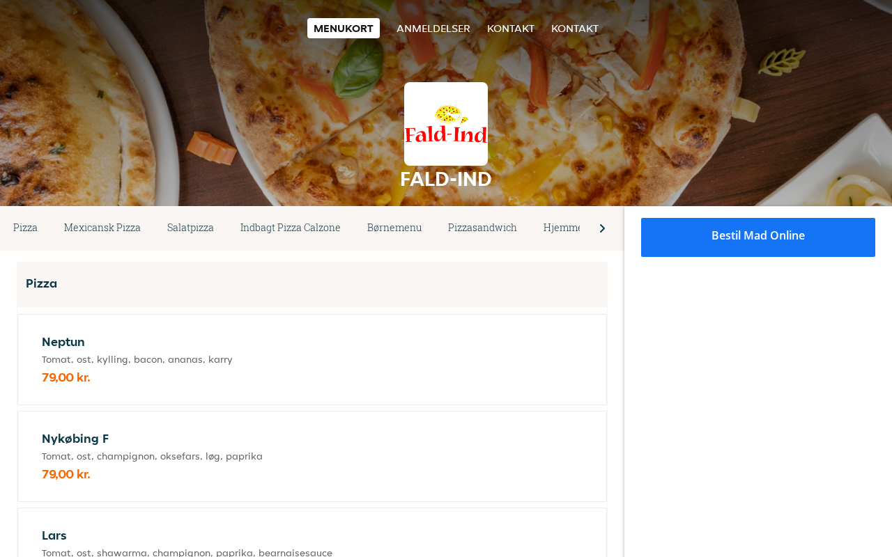This screenshot has width=892, height=557.
Task: Select Pizzasandwich category
Action: click(482, 228)
